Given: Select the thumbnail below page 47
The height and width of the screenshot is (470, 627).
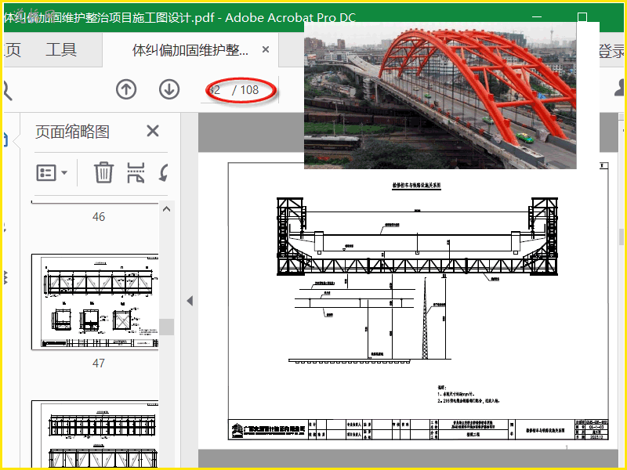Looking at the screenshot, I should 95,433.
